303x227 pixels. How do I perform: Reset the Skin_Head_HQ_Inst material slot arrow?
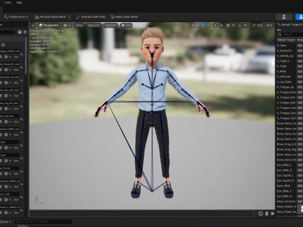[21, 67]
